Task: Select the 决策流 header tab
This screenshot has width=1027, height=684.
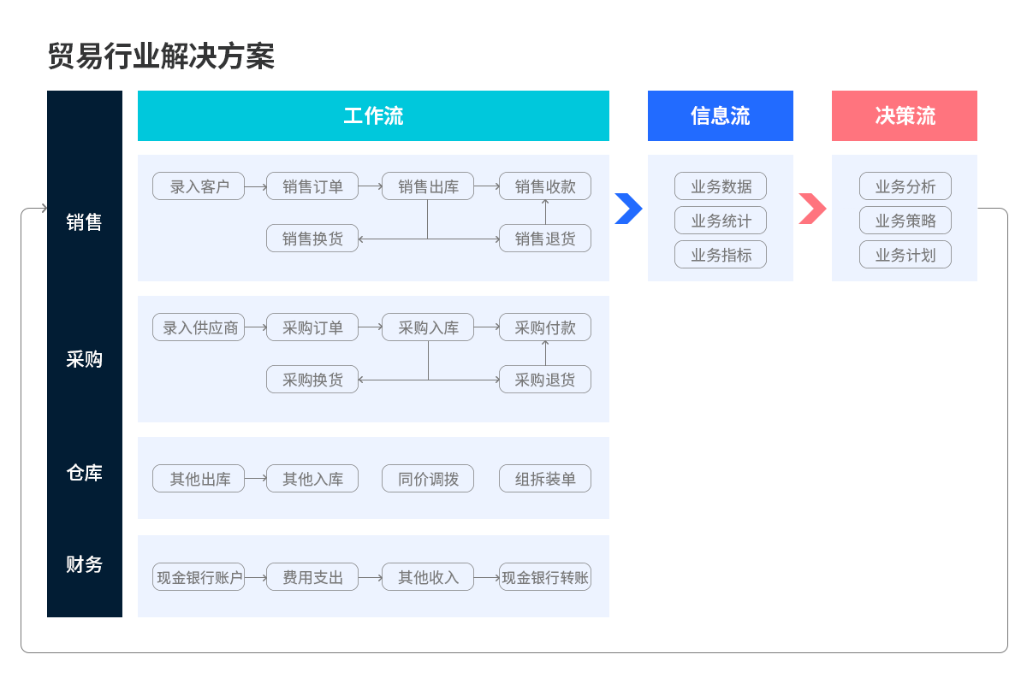Action: (904, 116)
